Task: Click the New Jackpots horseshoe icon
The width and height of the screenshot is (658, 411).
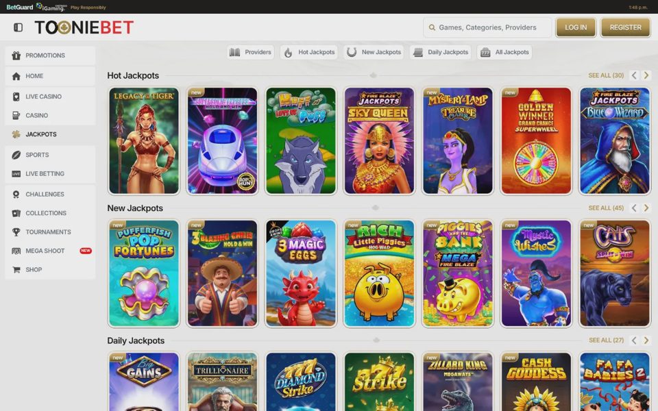Action: click(352, 52)
